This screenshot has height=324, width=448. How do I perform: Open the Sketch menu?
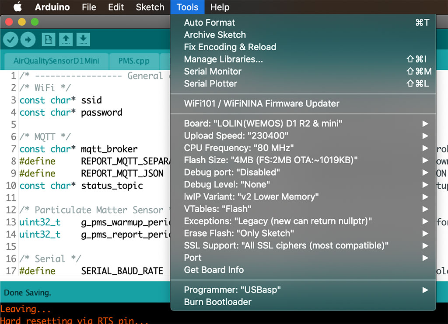150,7
